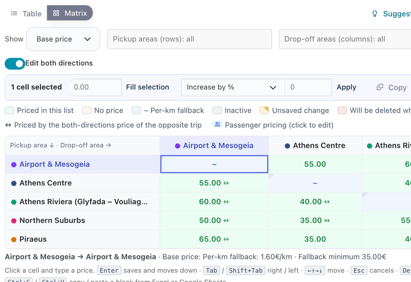Select the Airport & Mesogeia to Airport & Mesogeia cell
The width and height of the screenshot is (411, 282).
pyautogui.click(x=214, y=164)
